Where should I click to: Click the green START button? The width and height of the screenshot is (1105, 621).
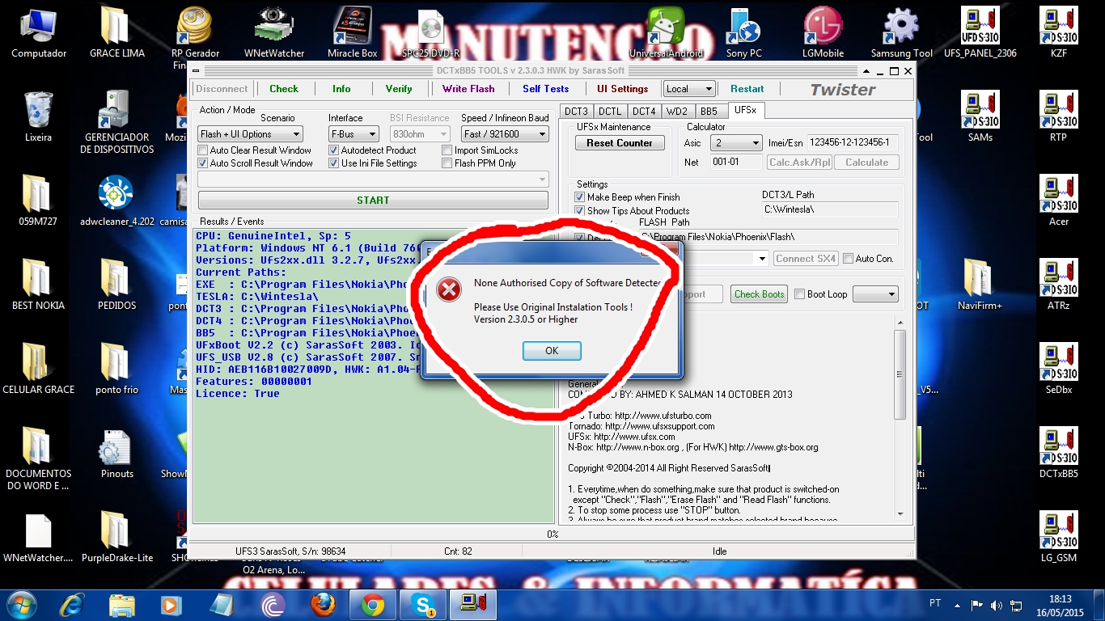pos(373,200)
